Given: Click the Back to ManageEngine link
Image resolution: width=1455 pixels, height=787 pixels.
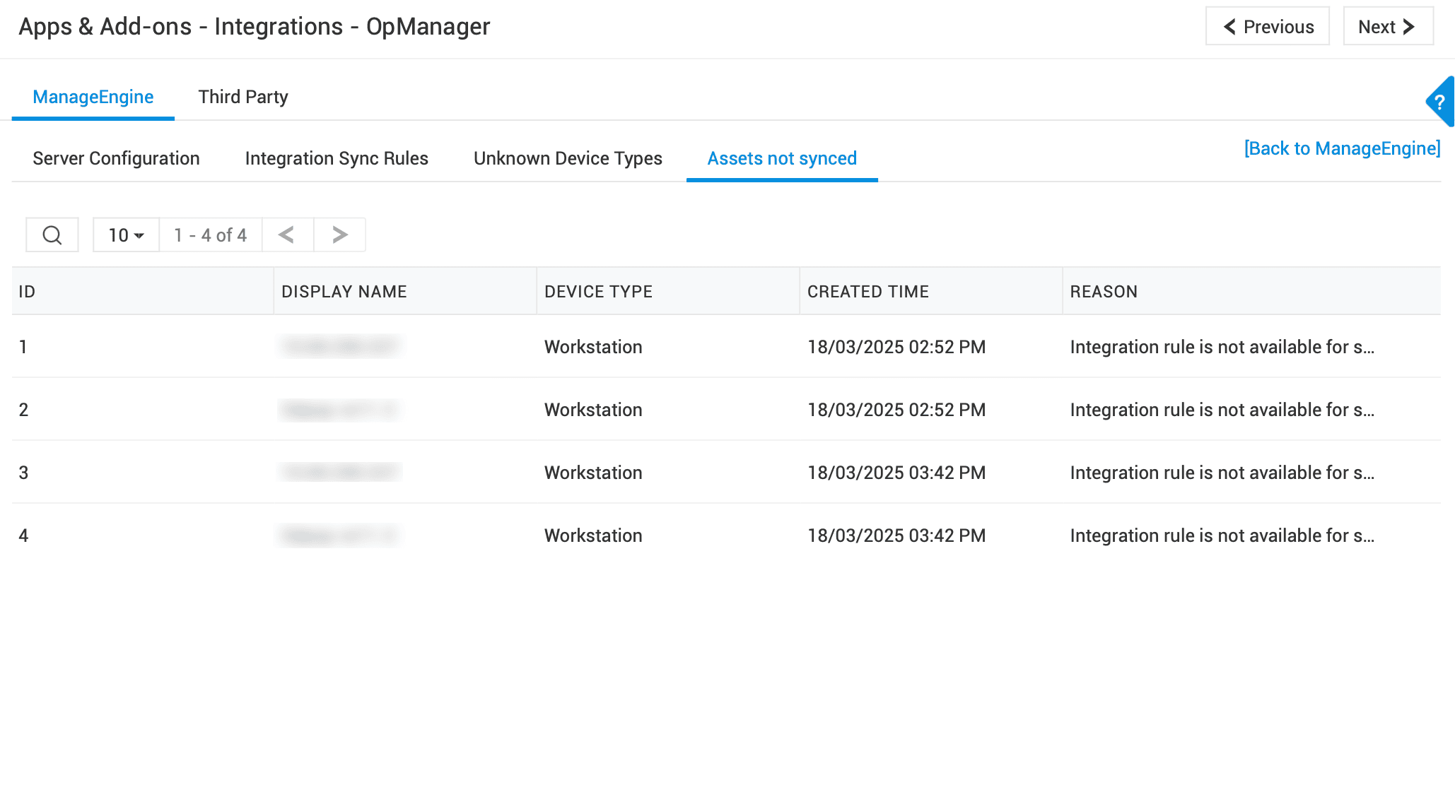Looking at the screenshot, I should [1342, 148].
